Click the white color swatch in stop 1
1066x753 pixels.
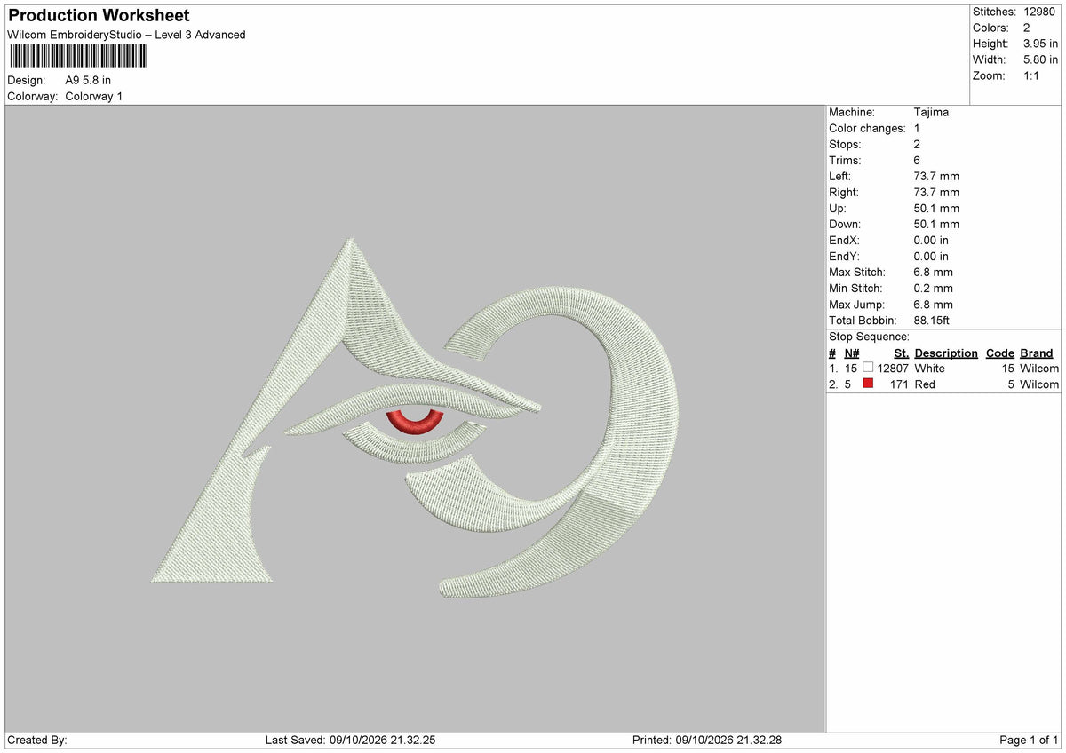pyautogui.click(x=868, y=368)
